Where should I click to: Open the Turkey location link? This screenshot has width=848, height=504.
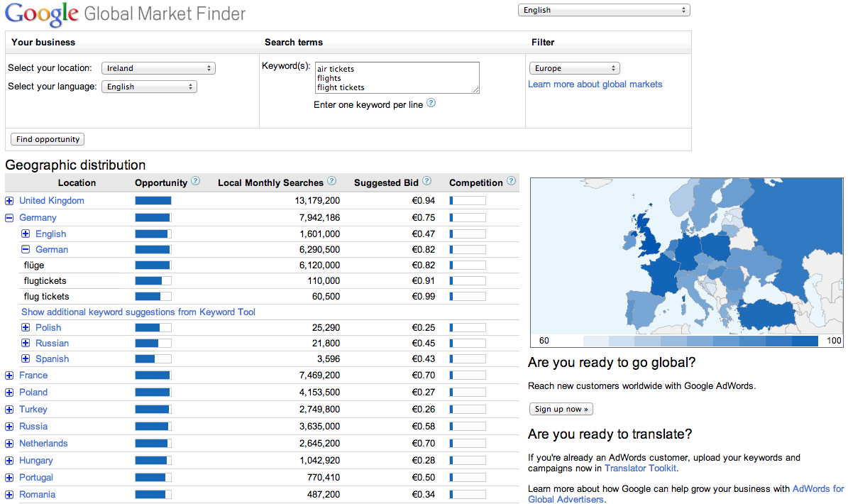(x=33, y=410)
